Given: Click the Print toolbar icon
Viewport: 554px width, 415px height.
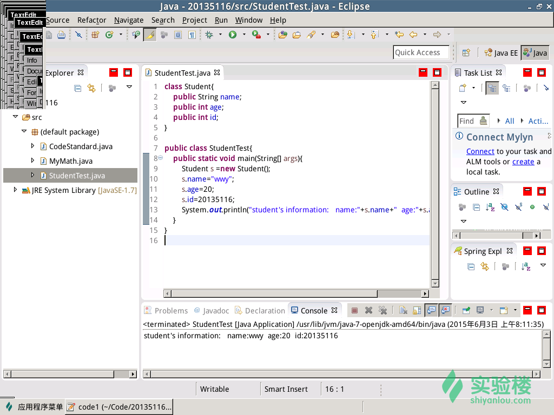Looking at the screenshot, I should 62,35.
